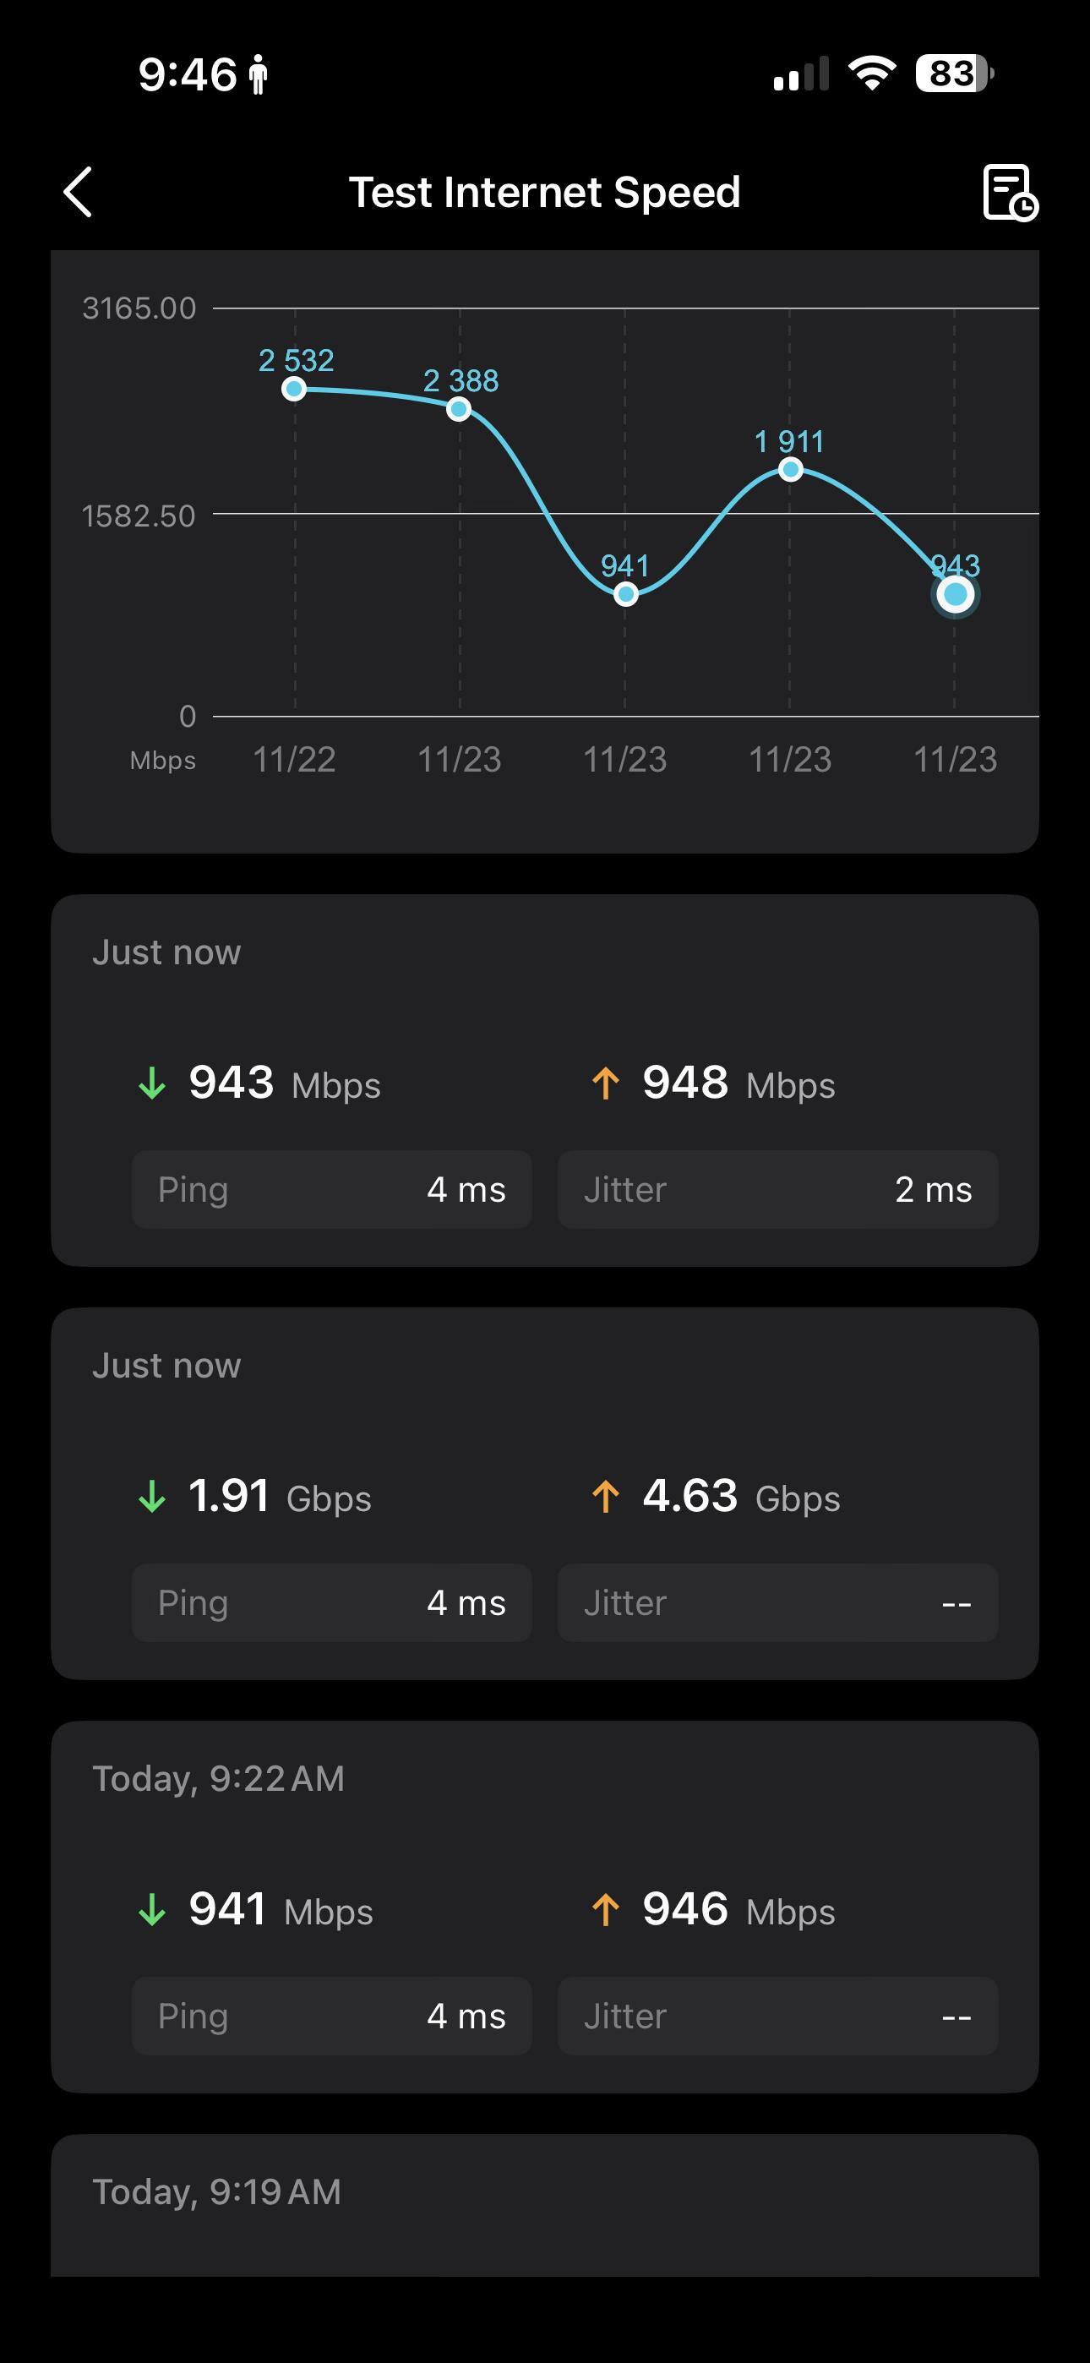The height and width of the screenshot is (2363, 1090).
Task: Select the 941 data point on chart
Action: [x=626, y=594]
